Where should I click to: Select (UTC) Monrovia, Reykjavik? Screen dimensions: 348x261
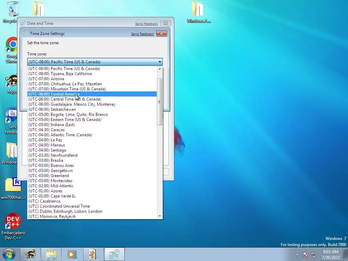click(92, 216)
